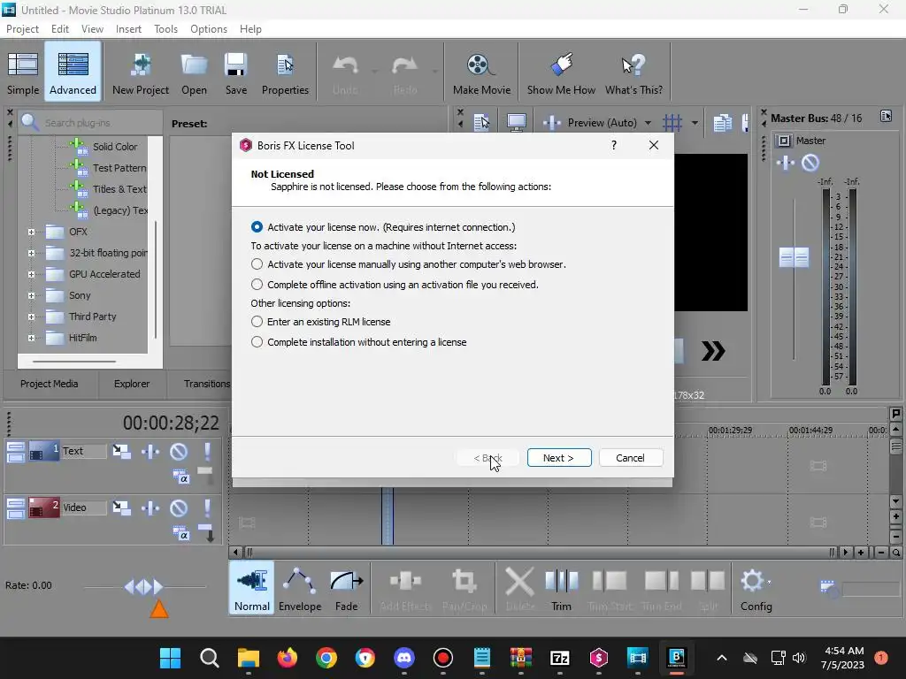Open the Config gear menu
The image size is (906, 679).
(x=756, y=589)
